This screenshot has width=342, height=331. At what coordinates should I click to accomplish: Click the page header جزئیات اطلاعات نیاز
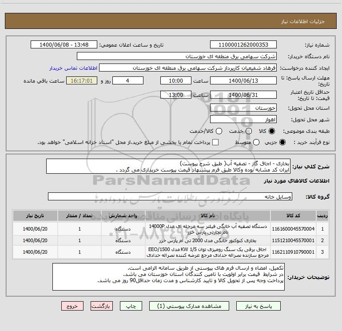[x=302, y=21]
